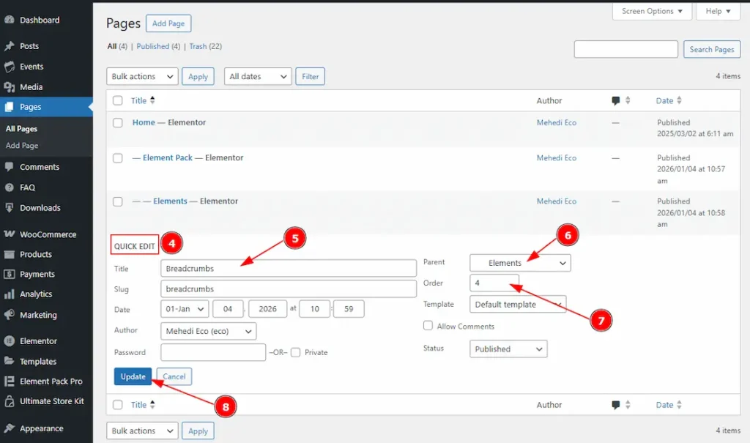This screenshot has width=750, height=443.
Task: Sort by Date arrows in table header
Action: coord(679,100)
